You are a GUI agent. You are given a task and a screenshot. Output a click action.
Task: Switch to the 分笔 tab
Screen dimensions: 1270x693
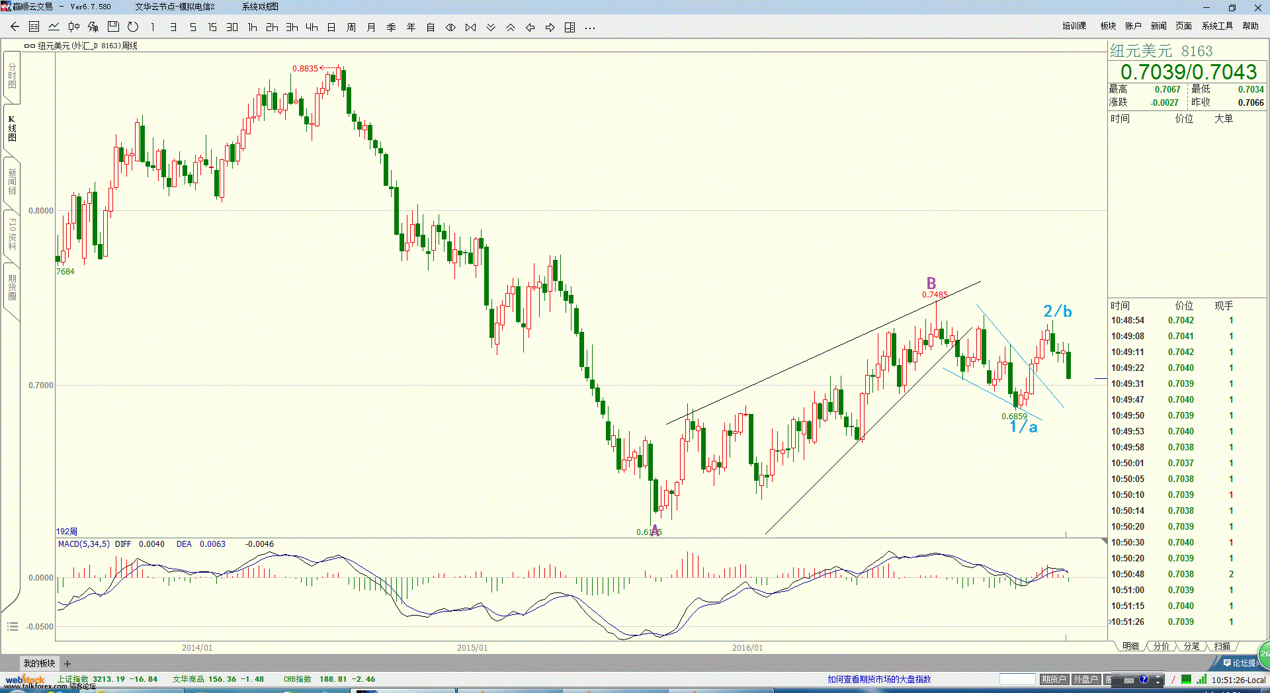1191,646
